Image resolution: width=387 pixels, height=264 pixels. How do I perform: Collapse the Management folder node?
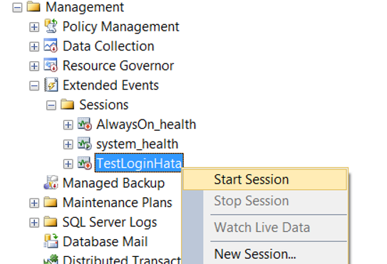[17, 7]
